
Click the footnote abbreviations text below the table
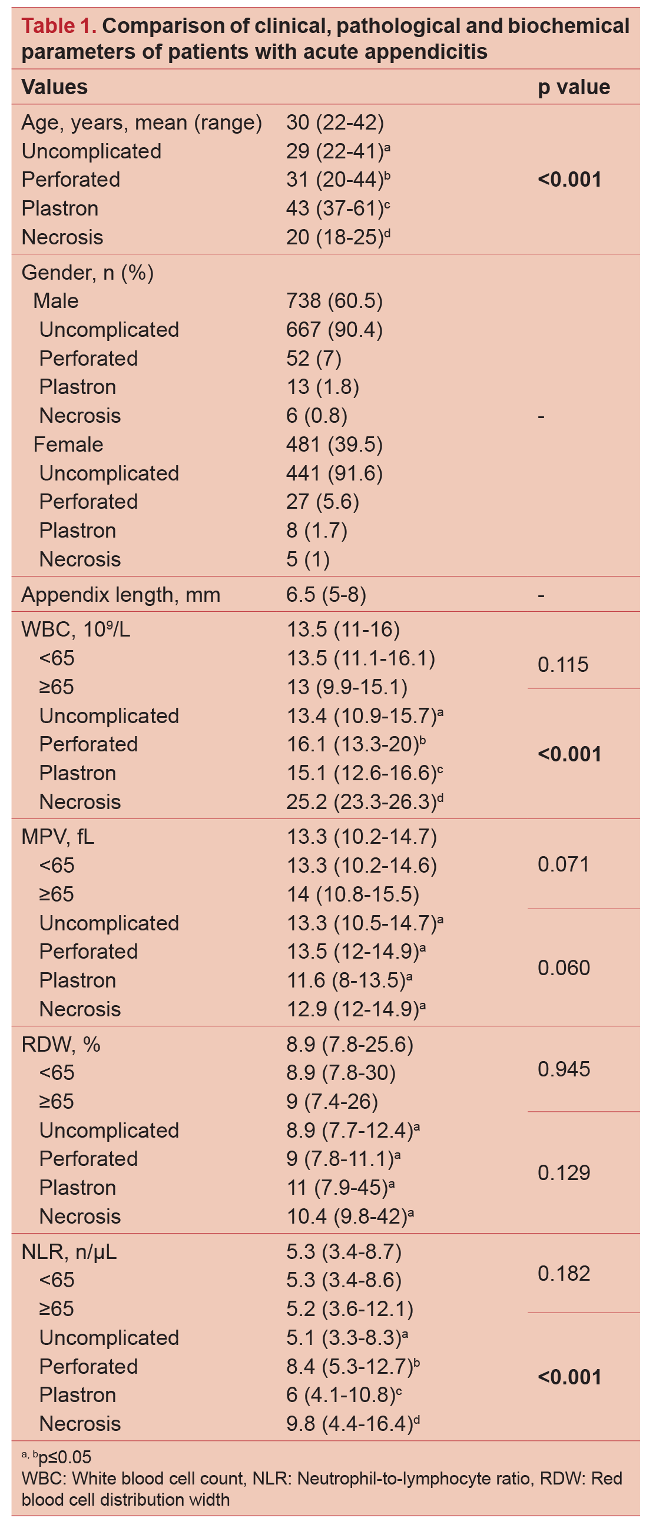pyautogui.click(x=322, y=1489)
